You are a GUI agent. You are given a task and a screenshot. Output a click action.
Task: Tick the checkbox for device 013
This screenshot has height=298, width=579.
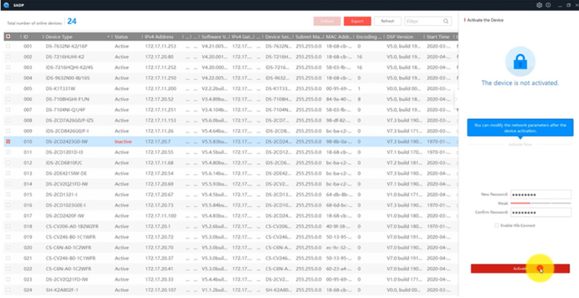coord(8,173)
